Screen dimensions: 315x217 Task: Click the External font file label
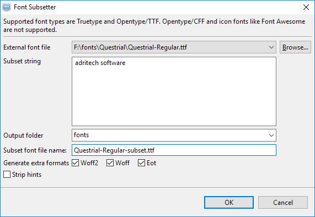pos(27,47)
